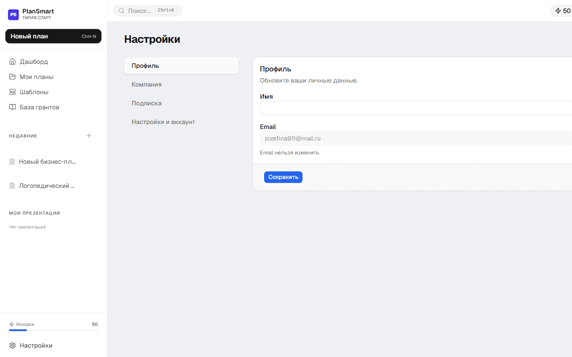Click the document icon beside Новый бизнес-пл...
This screenshot has height=357, width=572.
[x=12, y=162]
